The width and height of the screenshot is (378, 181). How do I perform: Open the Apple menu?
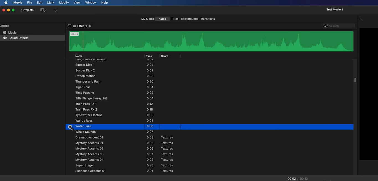6,2
